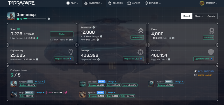Go to Colonies page
The image size is (224, 105).
pyautogui.click(x=116, y=3)
